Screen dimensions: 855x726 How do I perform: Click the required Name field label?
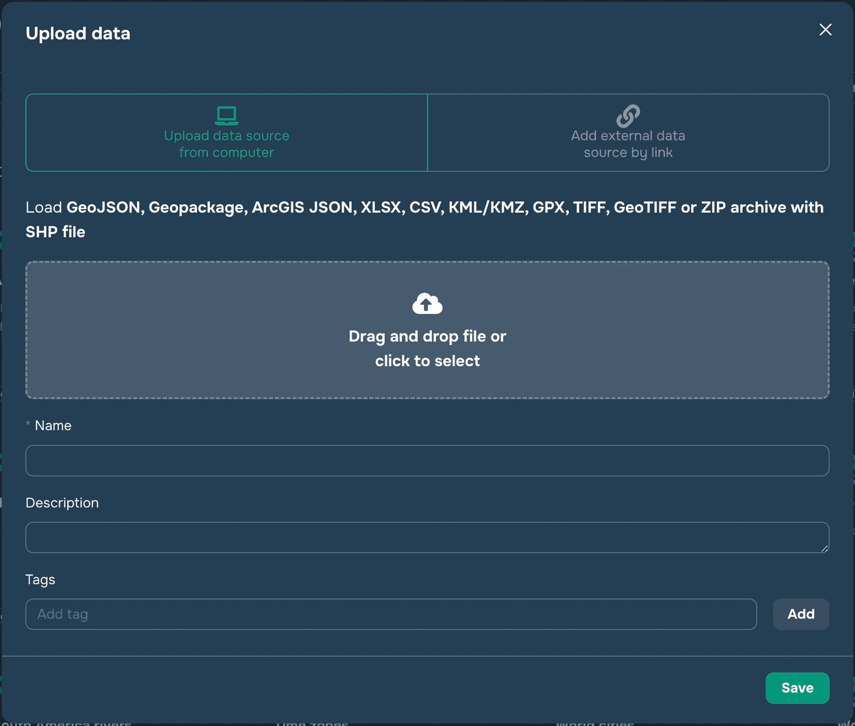tap(53, 425)
